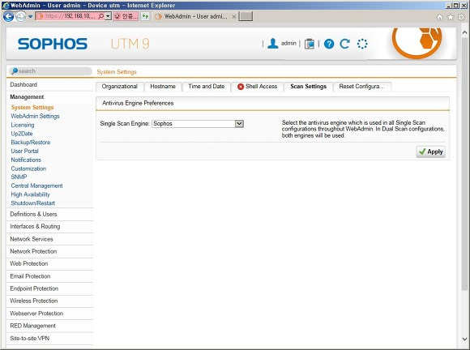
Task: Expand Webserver Protection menu
Action: 36,314
